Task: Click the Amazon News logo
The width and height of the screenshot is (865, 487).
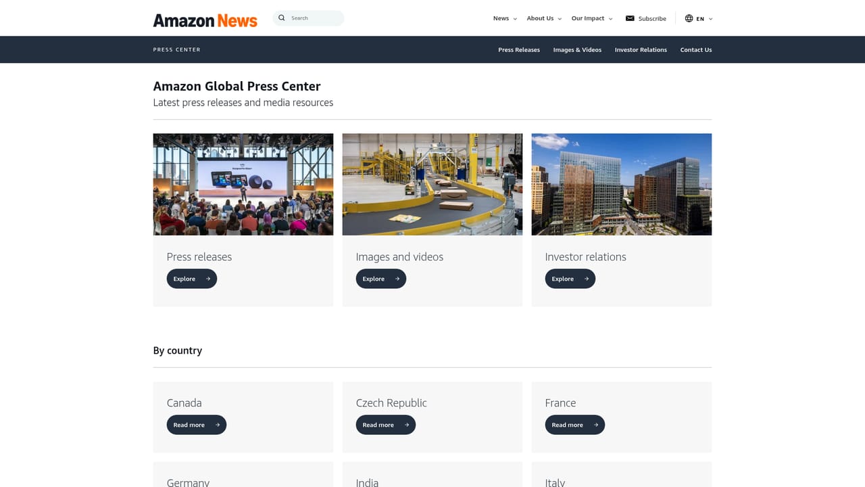Action: (x=205, y=20)
